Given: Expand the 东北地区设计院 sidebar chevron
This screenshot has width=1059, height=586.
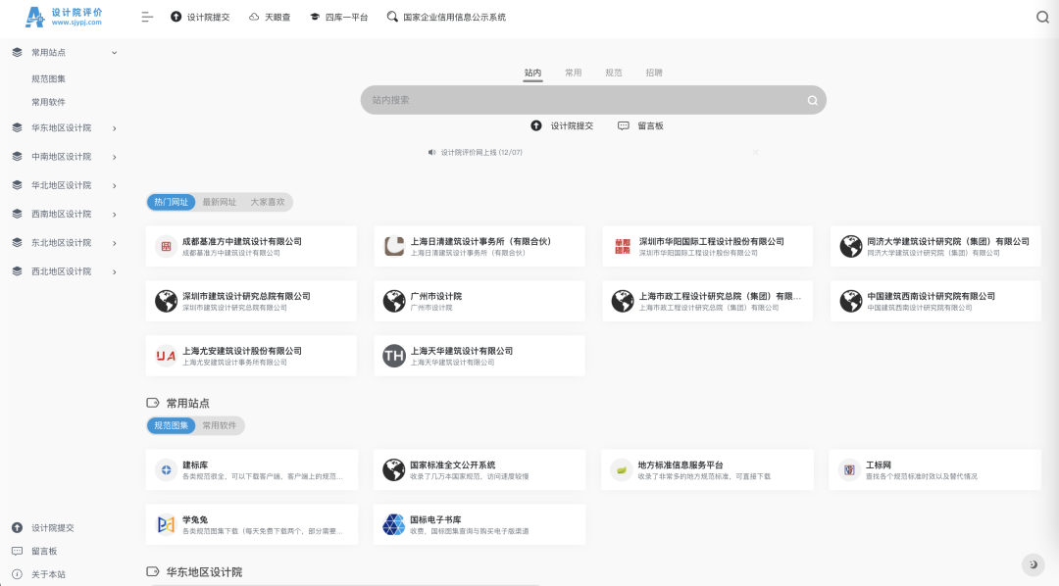Looking at the screenshot, I should (114, 243).
